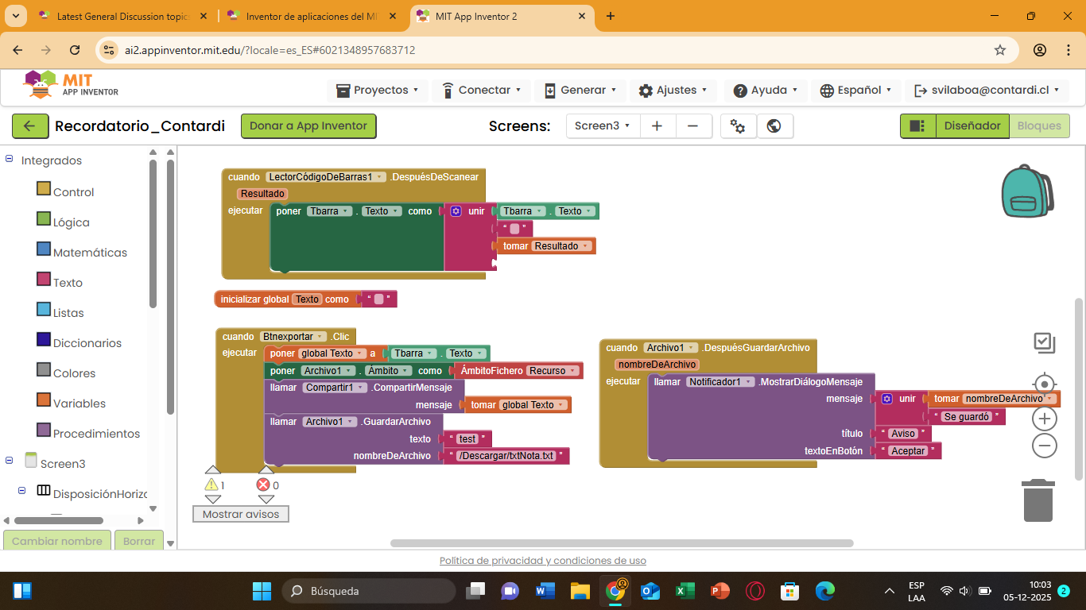Add a new screen with plus button

657,126
